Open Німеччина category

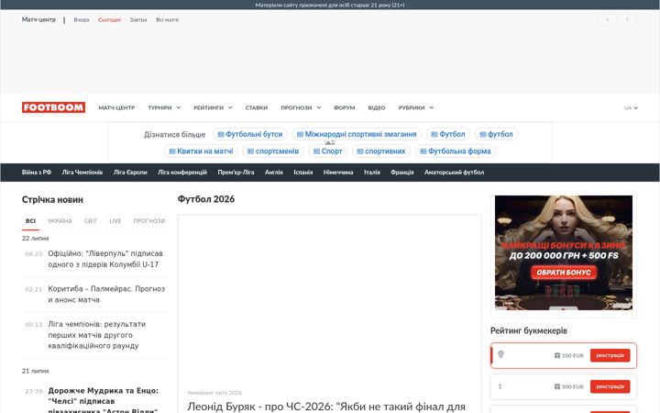(x=338, y=173)
